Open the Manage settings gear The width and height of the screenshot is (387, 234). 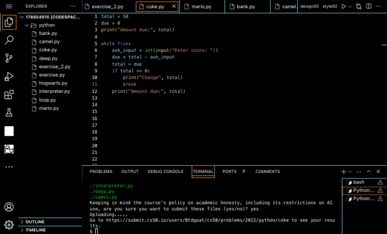click(9, 224)
